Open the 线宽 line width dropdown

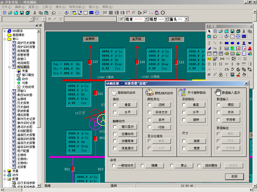click(146, 19)
